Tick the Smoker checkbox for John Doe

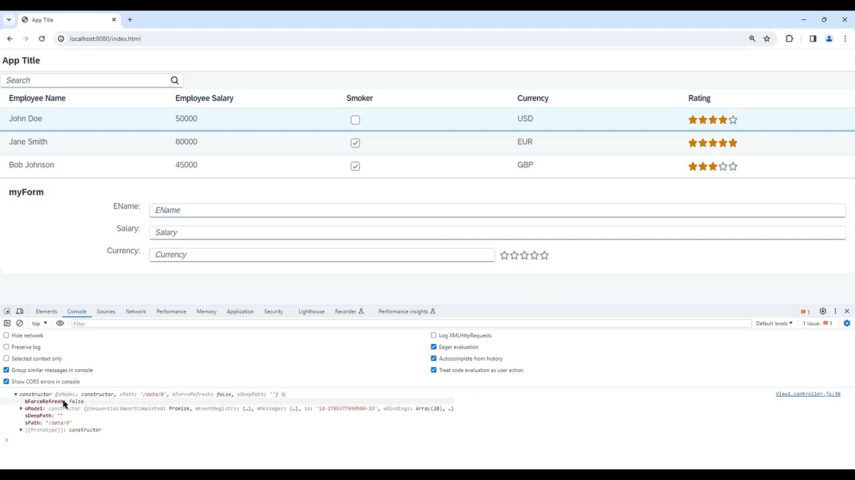click(x=355, y=120)
